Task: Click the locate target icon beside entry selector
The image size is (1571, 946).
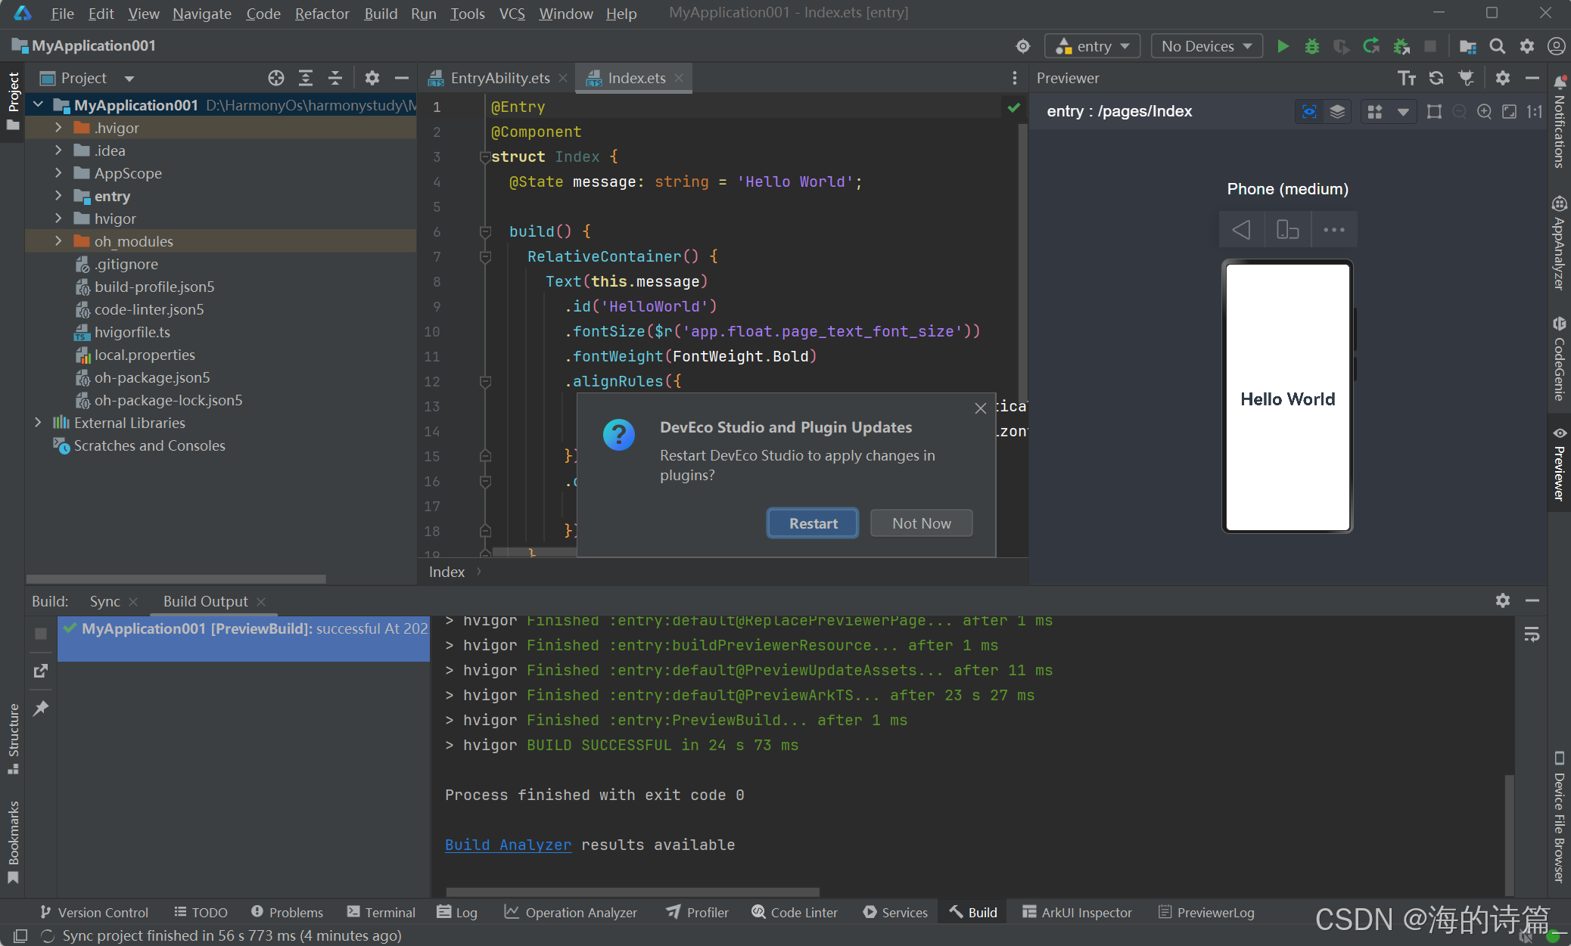Action: point(1023,46)
